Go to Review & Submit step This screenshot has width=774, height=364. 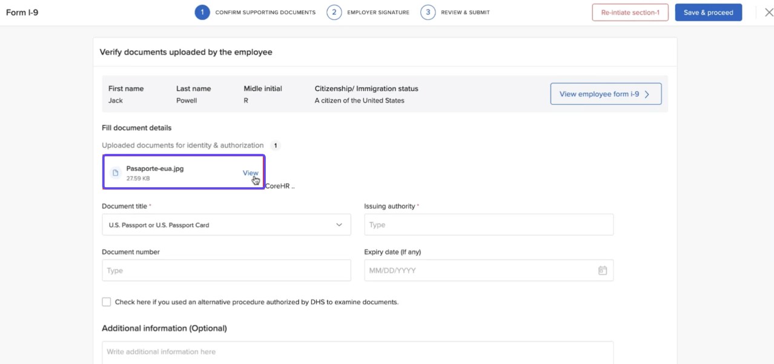tap(466, 13)
